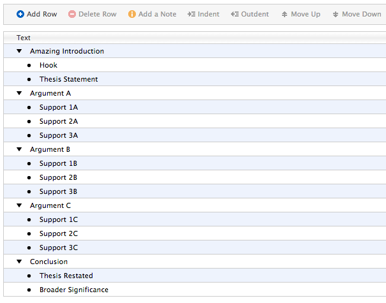Collapse the Conclusion section
This screenshot has width=386, height=303.
tap(19, 262)
